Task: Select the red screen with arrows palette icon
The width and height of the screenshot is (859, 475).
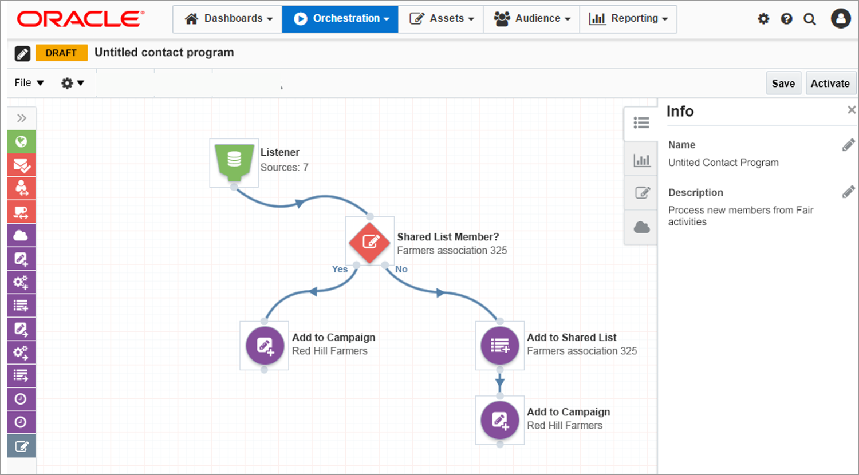Action: [x=22, y=212]
